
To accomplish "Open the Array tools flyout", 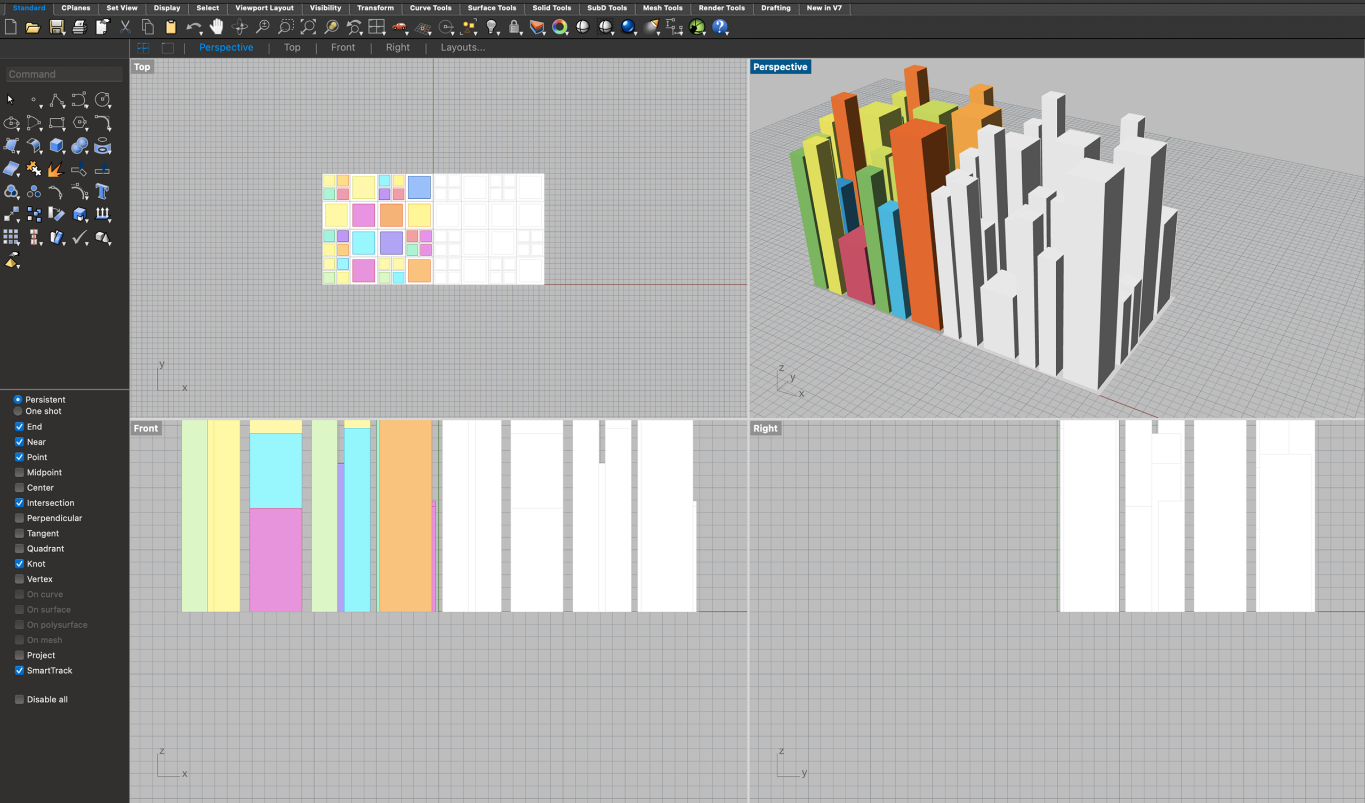I will (19, 245).
